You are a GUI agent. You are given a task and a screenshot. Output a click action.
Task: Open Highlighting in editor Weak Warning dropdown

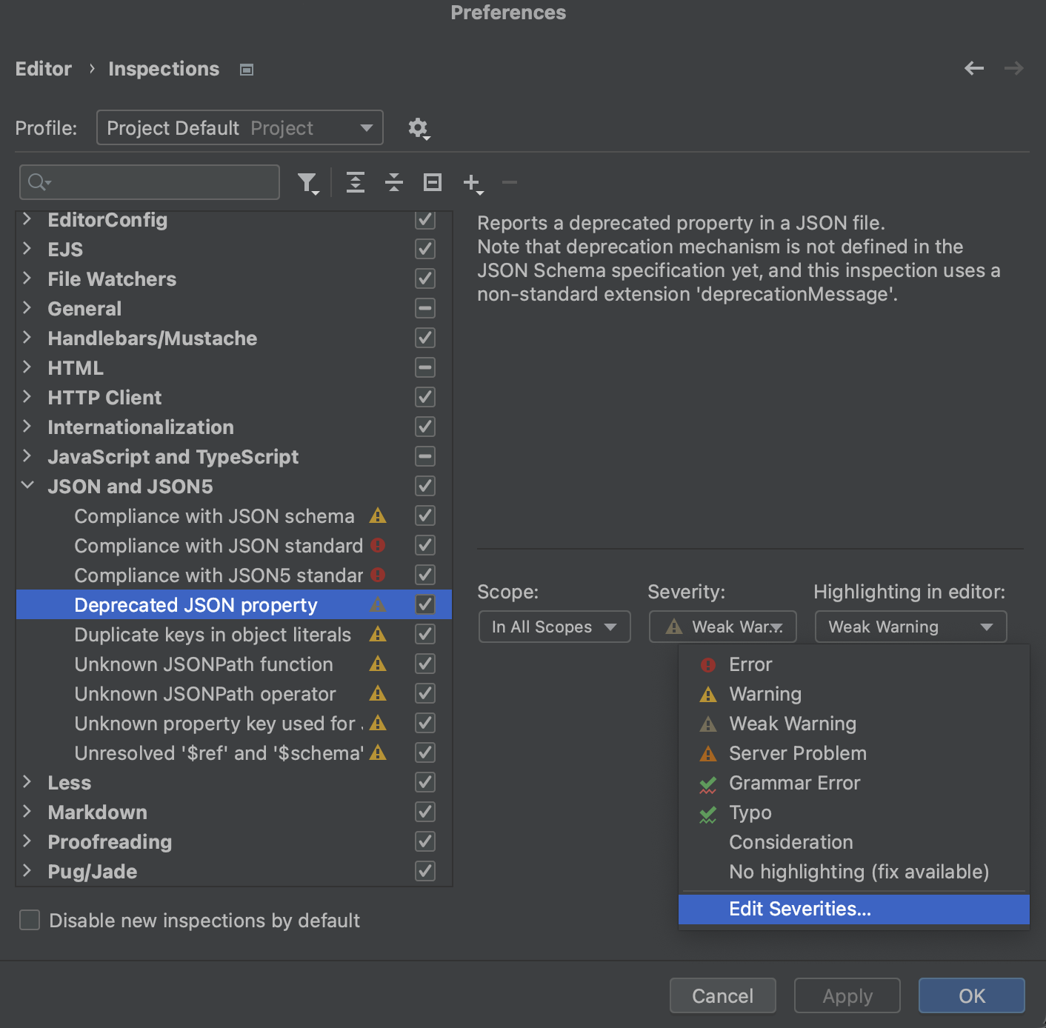(910, 627)
